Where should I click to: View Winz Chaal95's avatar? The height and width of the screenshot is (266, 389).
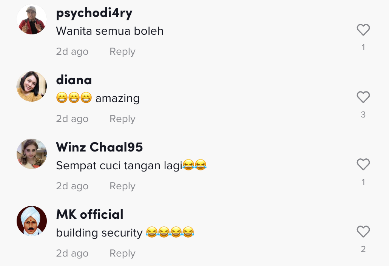[32, 154]
